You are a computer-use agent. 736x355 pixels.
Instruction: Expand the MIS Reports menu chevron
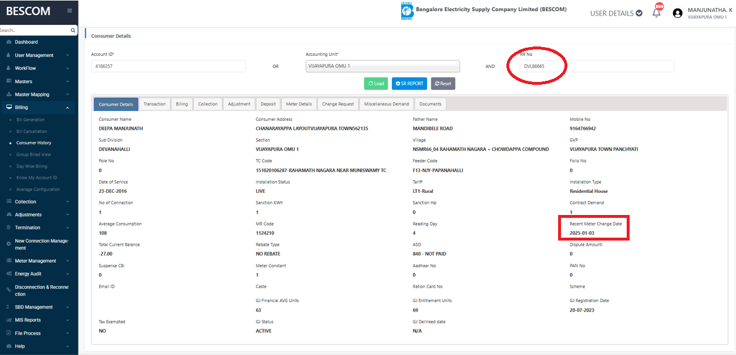coord(68,320)
